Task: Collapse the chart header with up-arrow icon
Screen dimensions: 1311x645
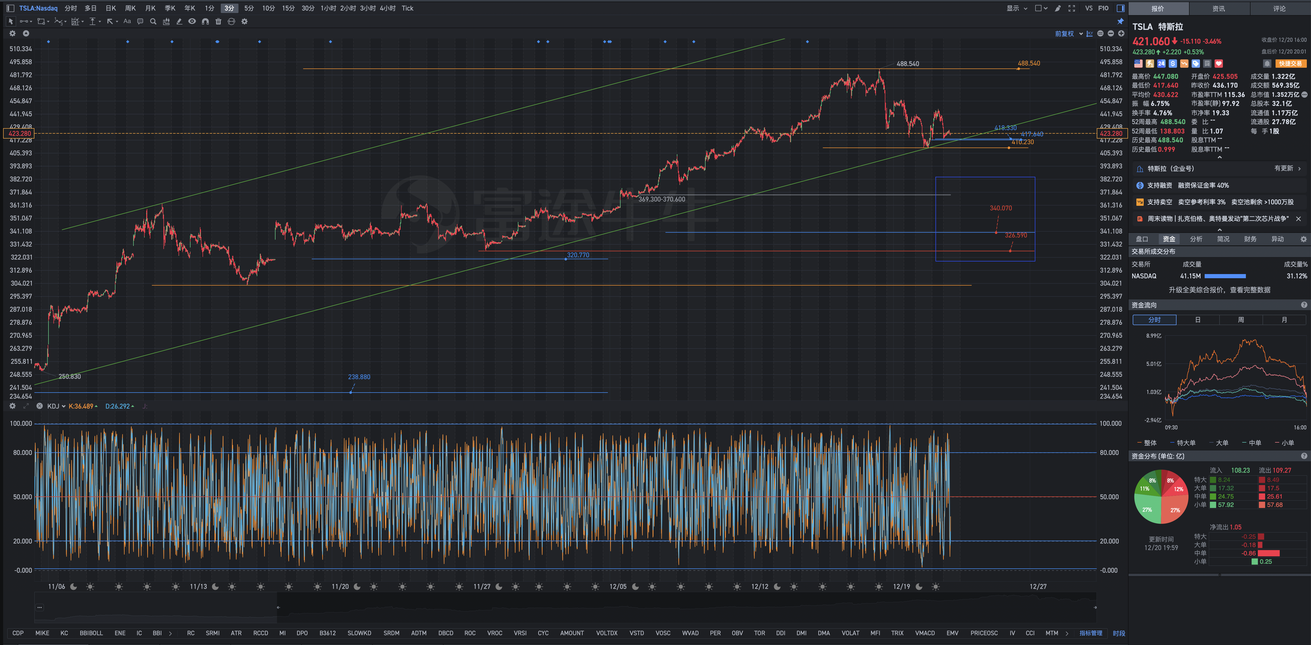Action: coord(26,34)
